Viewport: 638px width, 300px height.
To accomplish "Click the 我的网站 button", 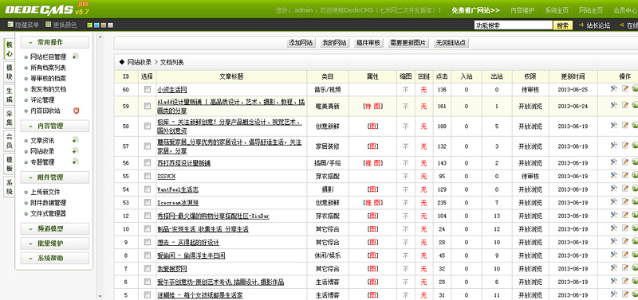I will click(334, 43).
